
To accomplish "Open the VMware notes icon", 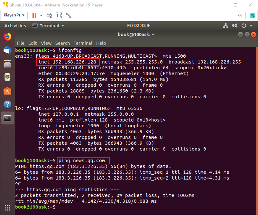I will point(253,15).
